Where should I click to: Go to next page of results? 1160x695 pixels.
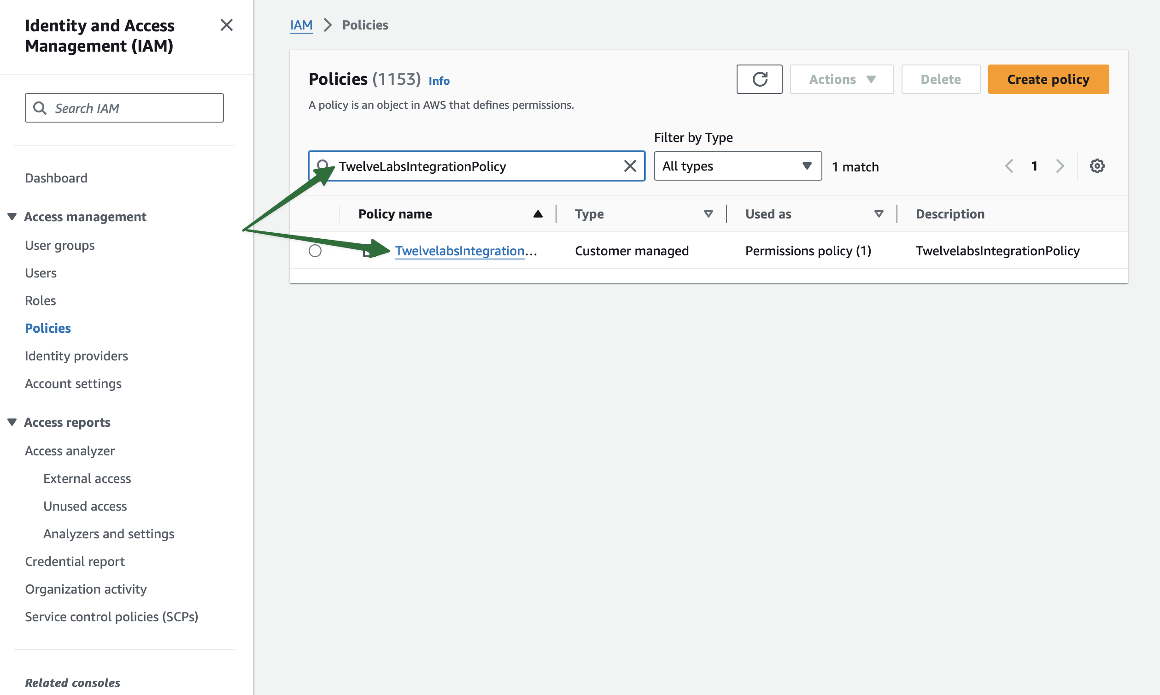tap(1060, 166)
